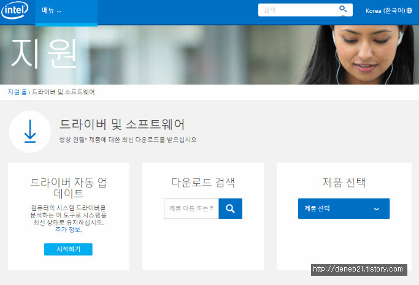Viewport: 419px width, 285px height.
Task: Click the globe icon beside Korea (한국어)
Action: 409,10
